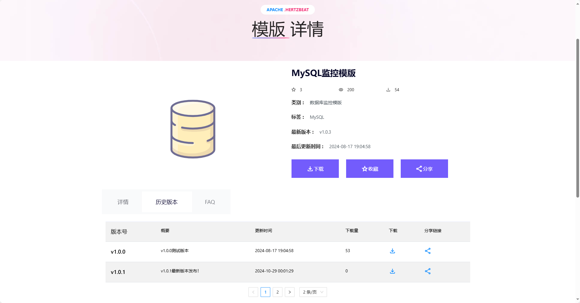Screen dimensions: 580x303
Task: Select page 1 in the pagination
Action: pos(265,292)
